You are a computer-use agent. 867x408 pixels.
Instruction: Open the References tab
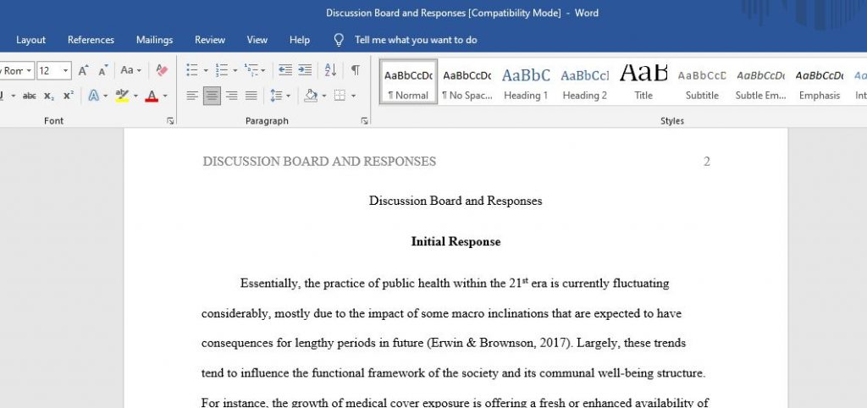(91, 40)
